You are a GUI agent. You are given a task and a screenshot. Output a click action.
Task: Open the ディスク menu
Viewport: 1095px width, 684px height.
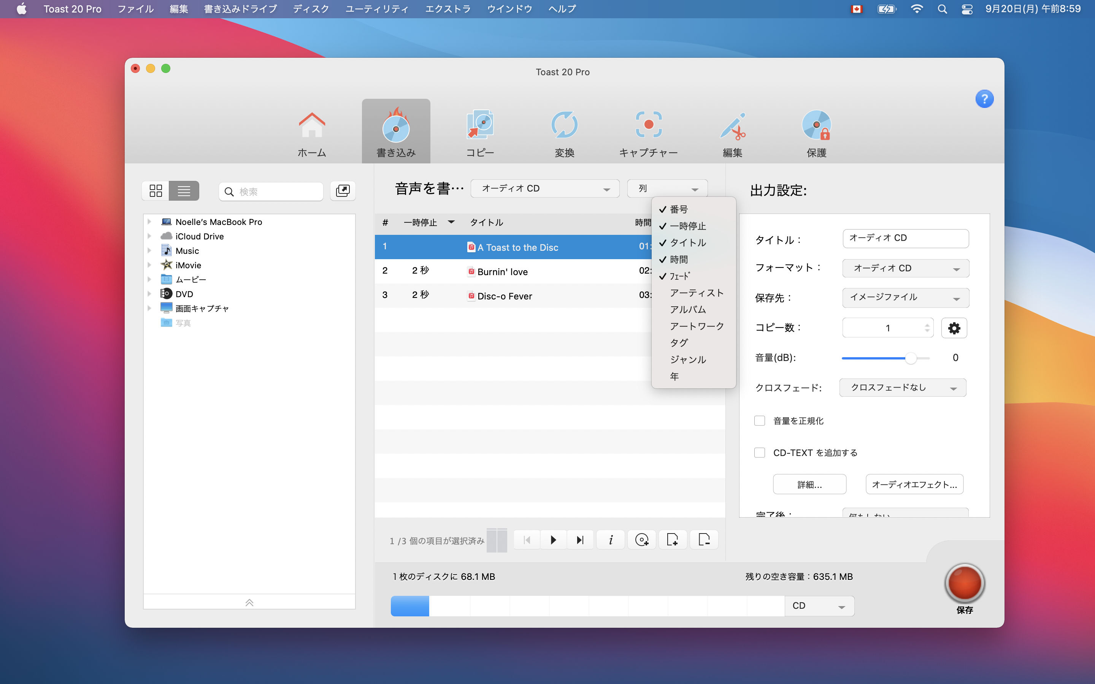tap(311, 9)
